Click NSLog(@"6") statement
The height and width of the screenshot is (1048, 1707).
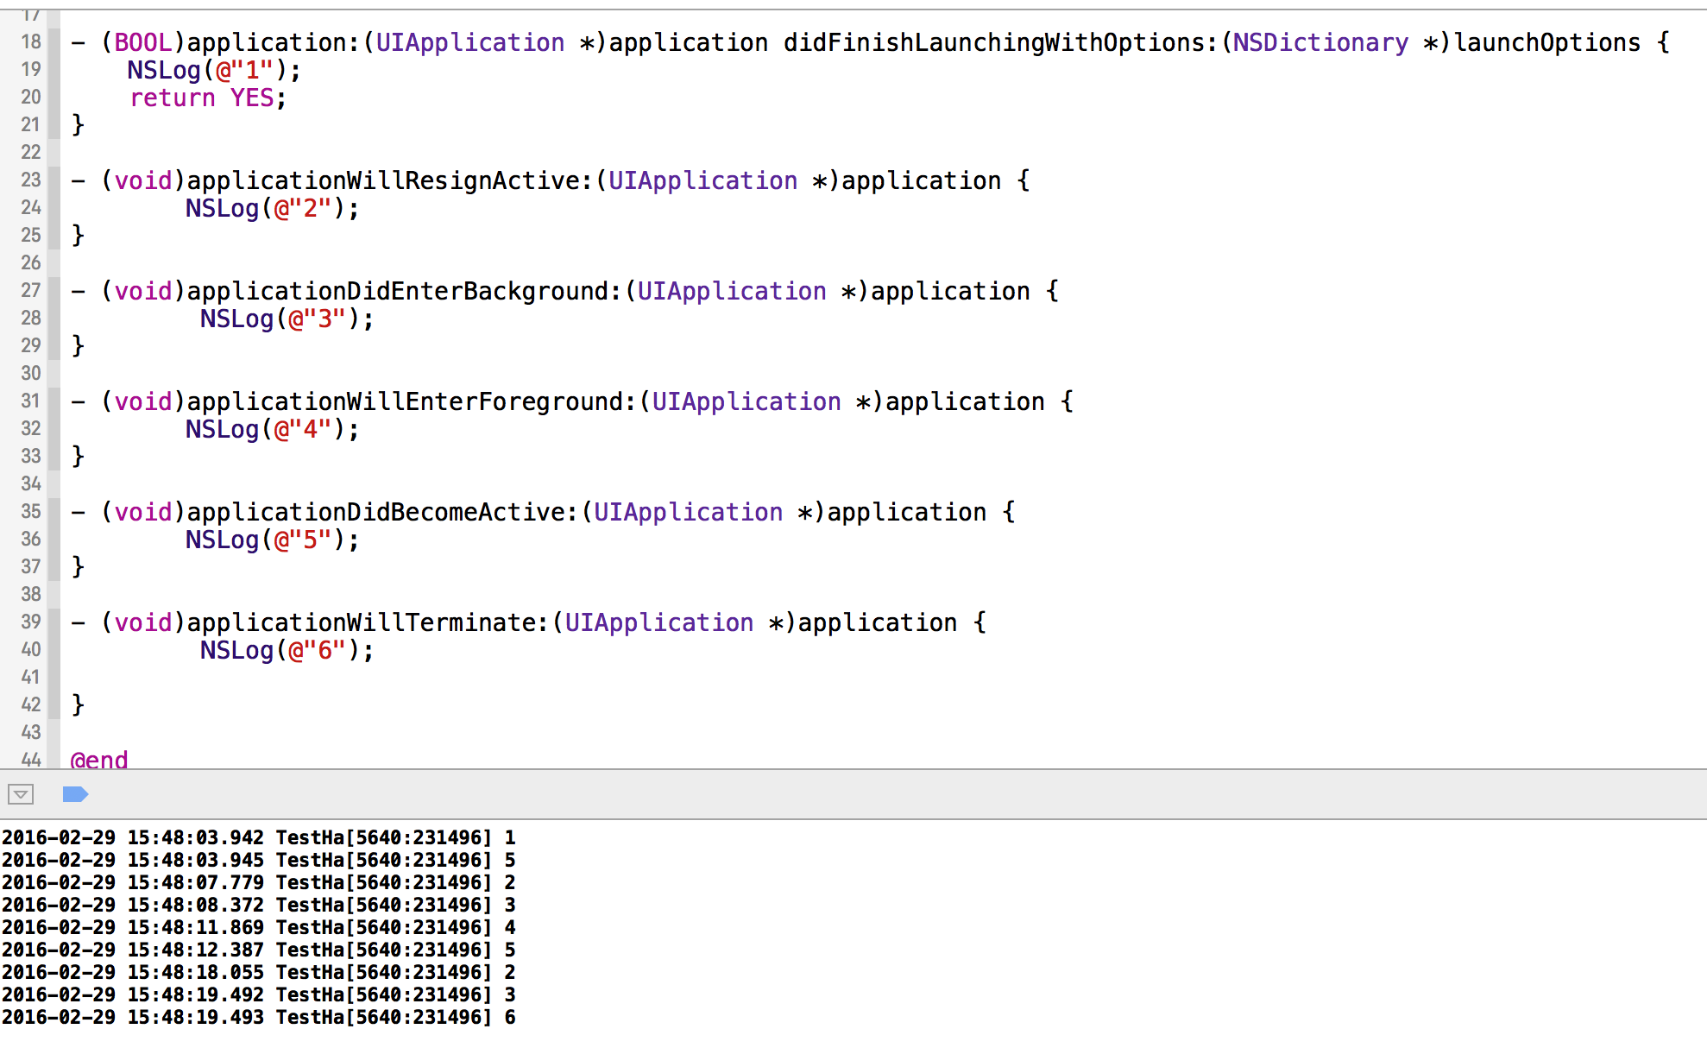click(287, 650)
